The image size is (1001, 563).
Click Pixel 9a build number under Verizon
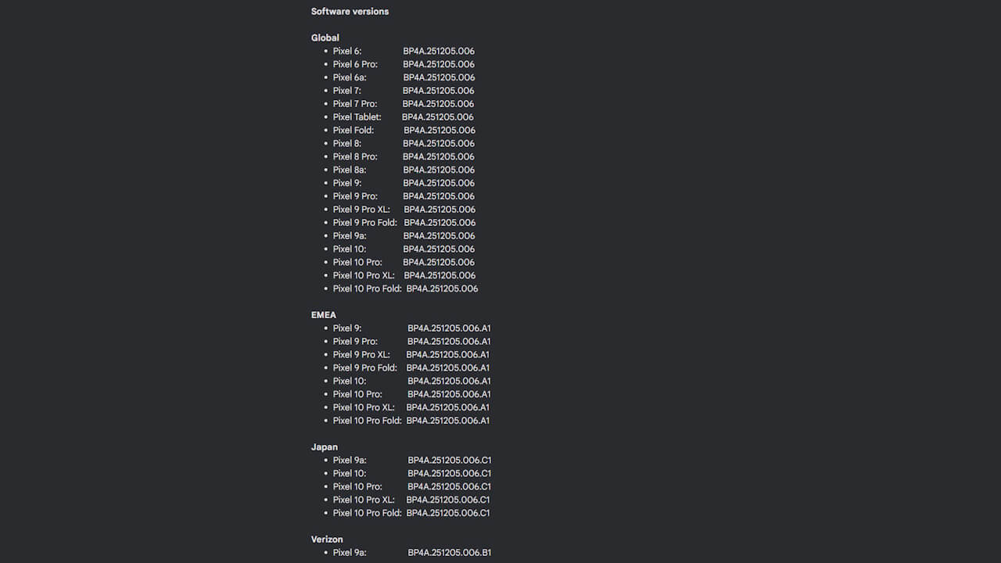click(449, 553)
